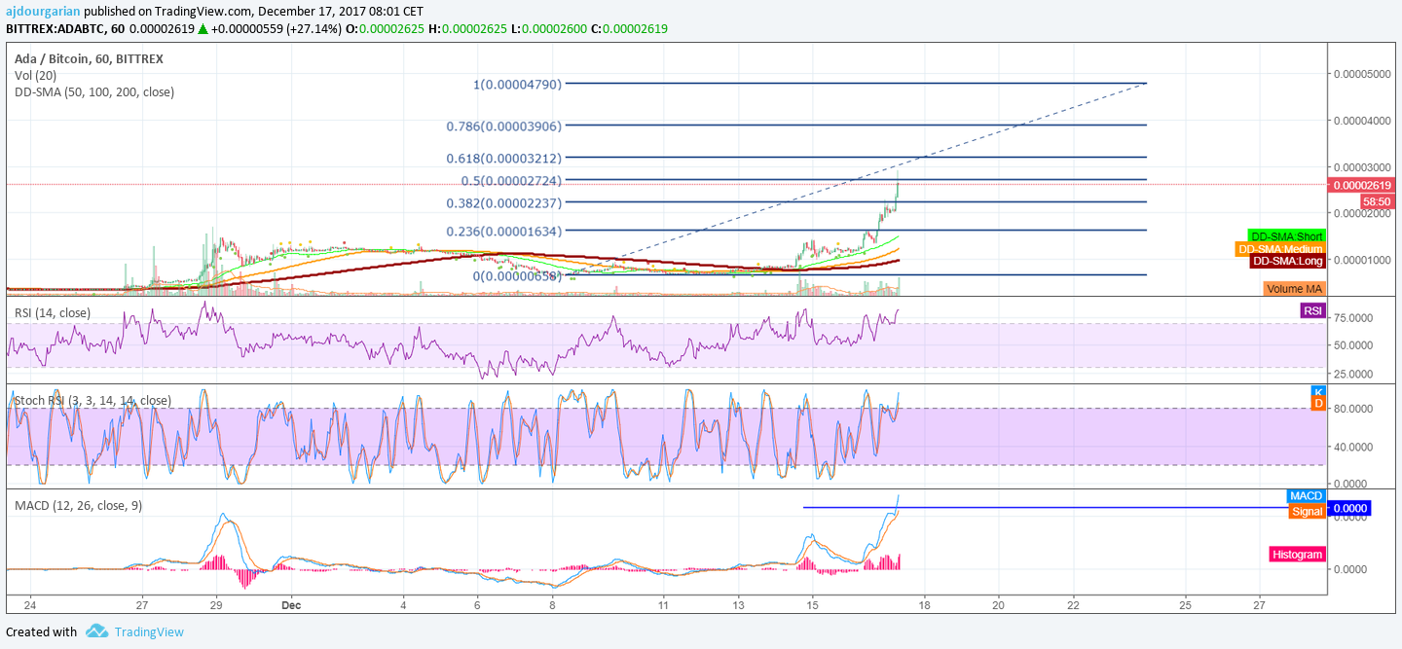Select the DD-SMA:Long label tag

click(x=1287, y=262)
